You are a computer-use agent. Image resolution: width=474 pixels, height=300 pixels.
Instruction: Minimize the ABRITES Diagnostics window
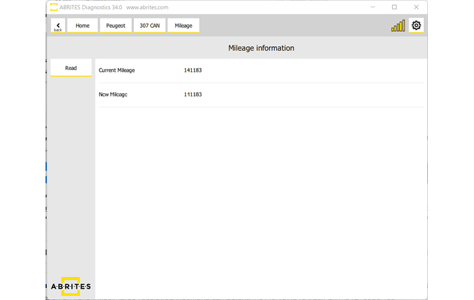(372, 7)
